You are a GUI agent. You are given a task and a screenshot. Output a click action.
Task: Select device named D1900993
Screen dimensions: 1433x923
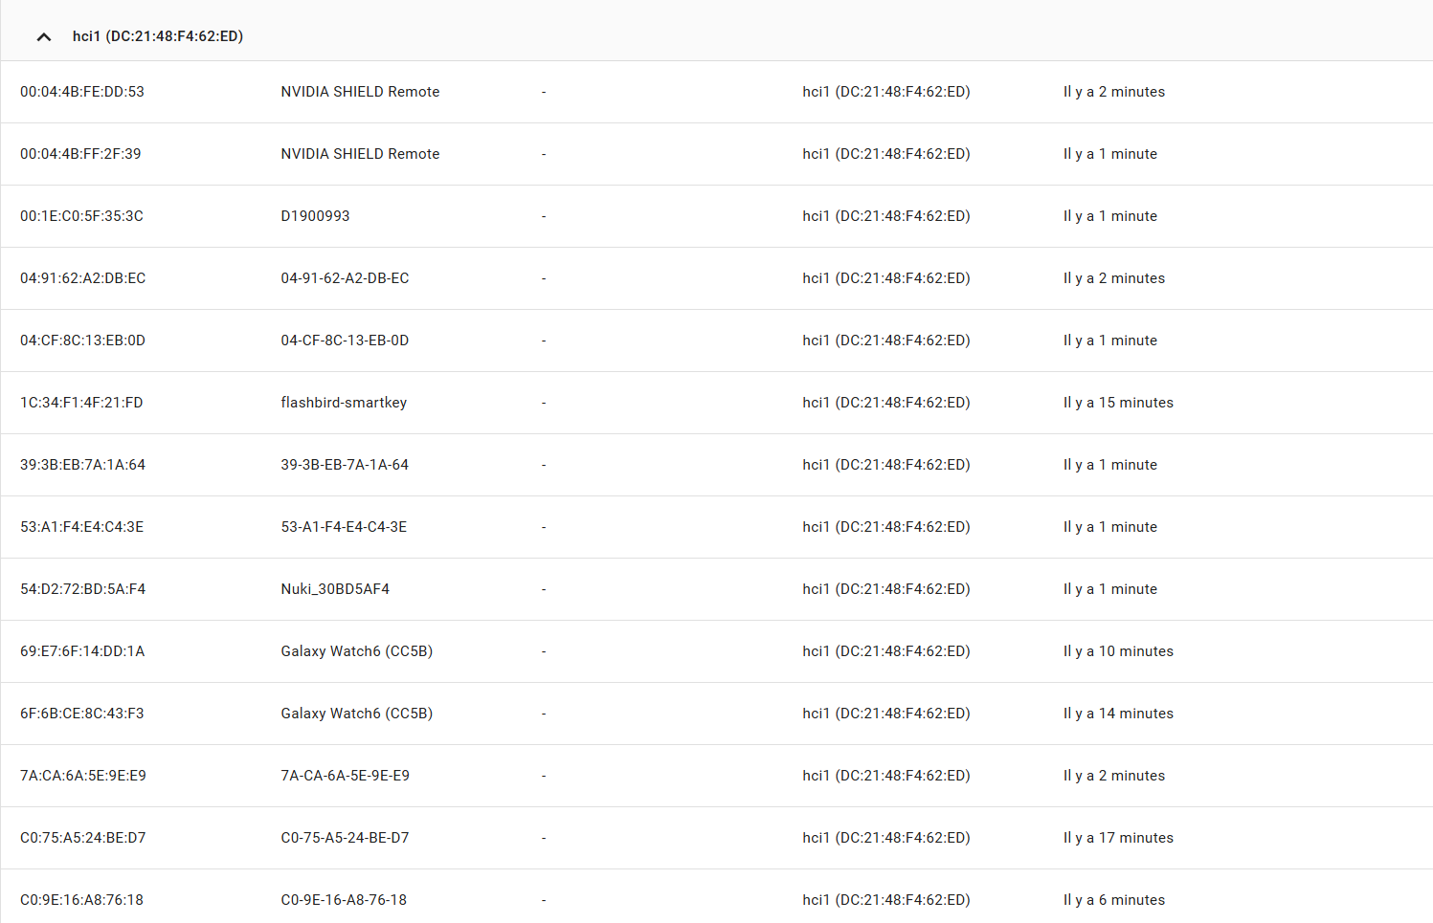315,216
